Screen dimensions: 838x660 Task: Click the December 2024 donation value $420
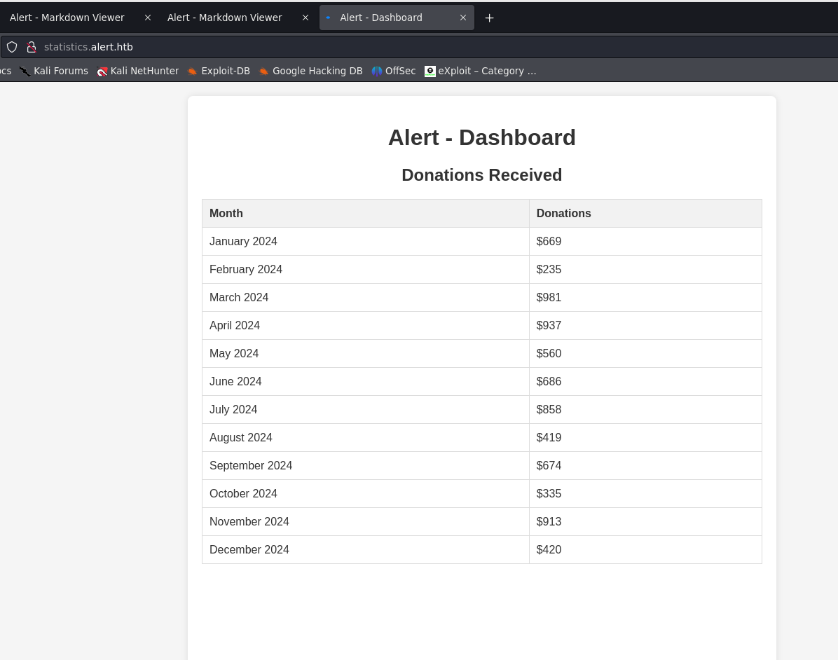549,550
